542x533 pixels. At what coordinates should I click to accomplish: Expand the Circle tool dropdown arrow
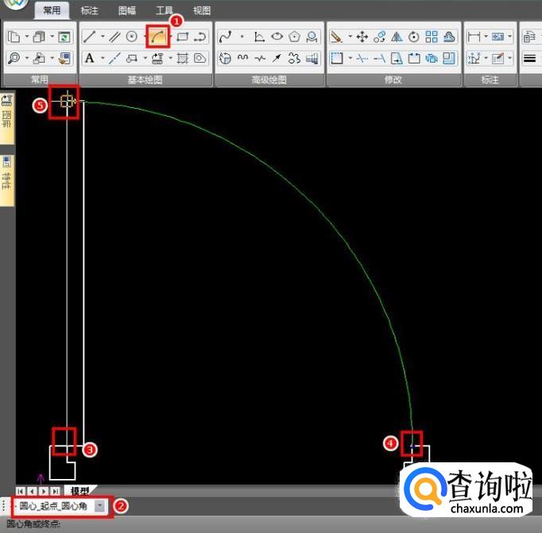(144, 37)
